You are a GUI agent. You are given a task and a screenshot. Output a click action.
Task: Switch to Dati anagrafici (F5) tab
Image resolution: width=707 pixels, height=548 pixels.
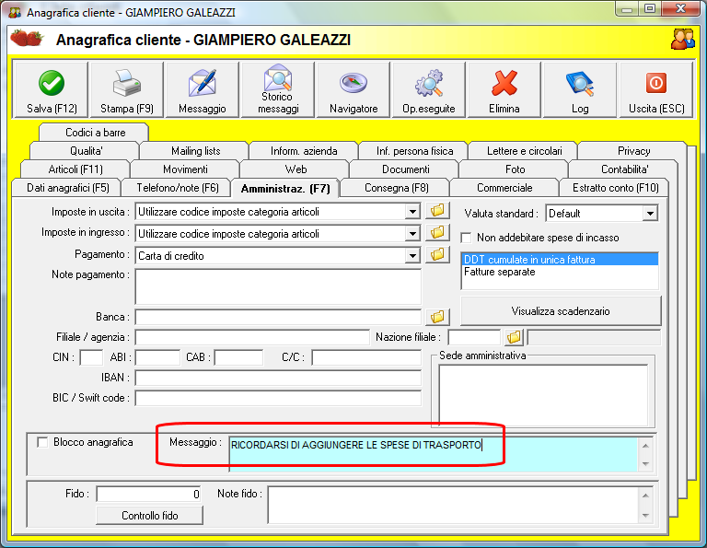[x=67, y=188]
